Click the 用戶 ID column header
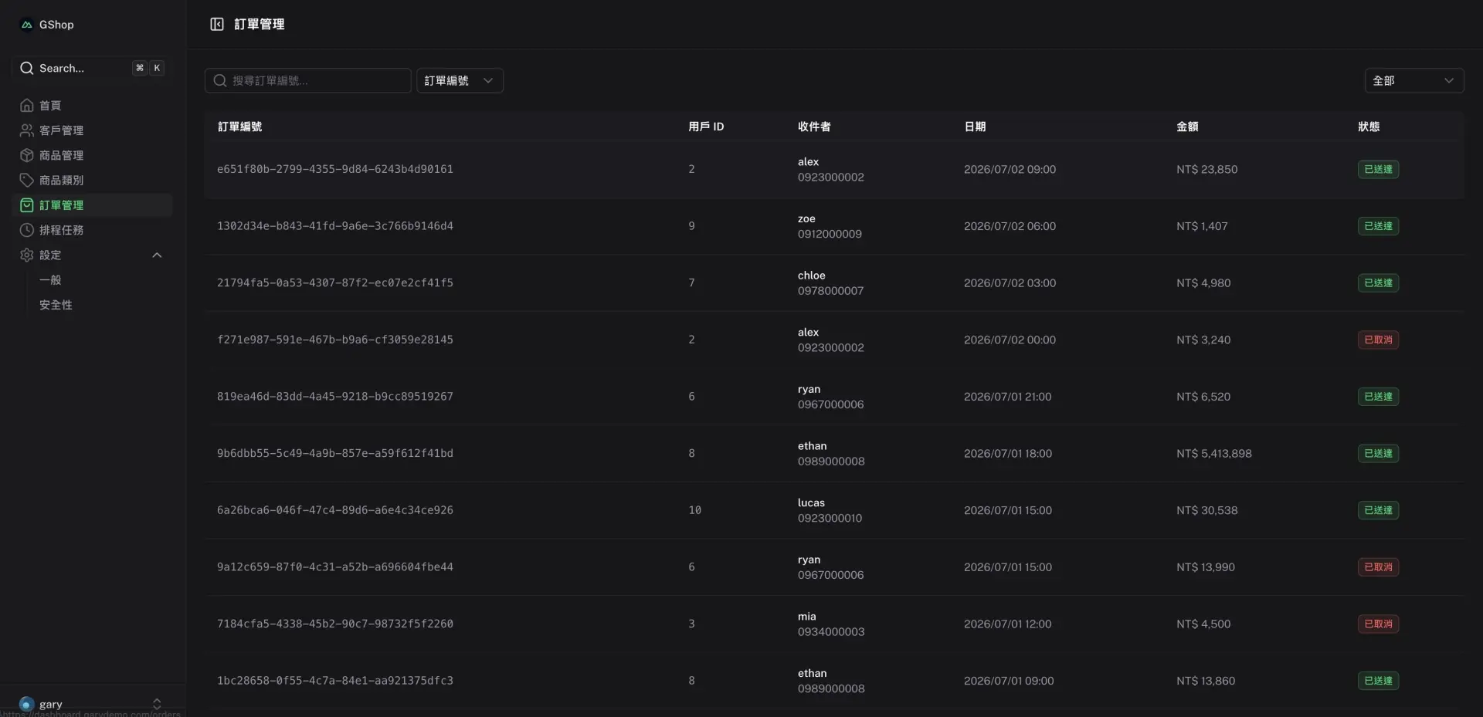This screenshot has height=717, width=1483. (x=706, y=127)
